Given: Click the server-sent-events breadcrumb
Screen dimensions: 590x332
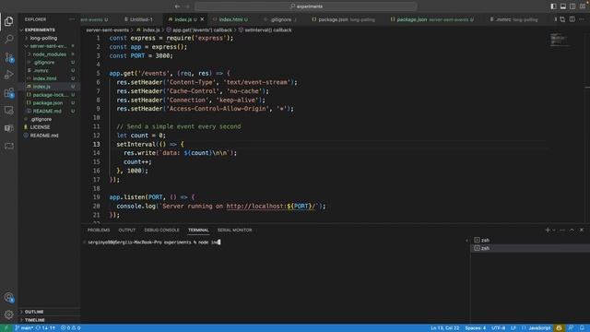Looking at the screenshot, I should point(108,30).
